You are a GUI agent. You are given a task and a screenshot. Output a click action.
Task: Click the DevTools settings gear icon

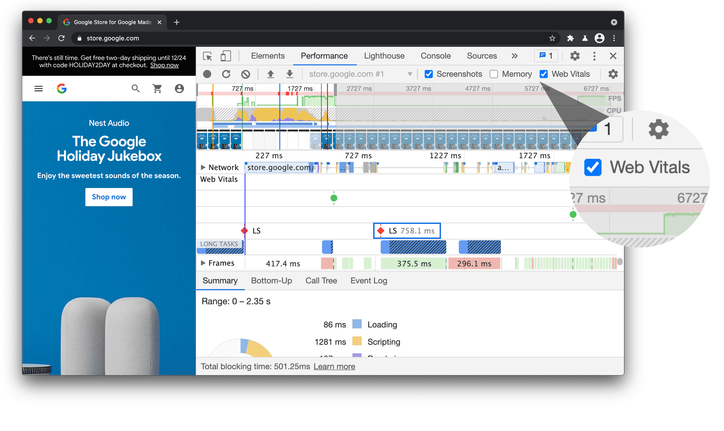pyautogui.click(x=575, y=55)
